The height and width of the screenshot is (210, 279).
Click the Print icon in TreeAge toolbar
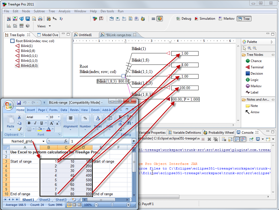tap(40, 19)
